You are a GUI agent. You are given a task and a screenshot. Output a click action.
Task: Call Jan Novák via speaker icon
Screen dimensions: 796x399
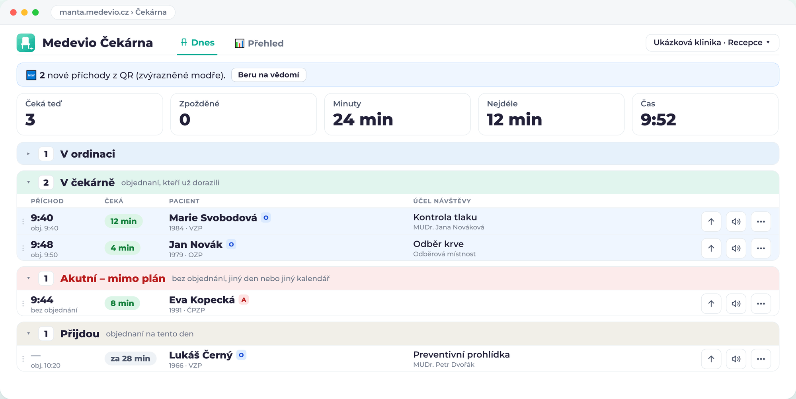pyautogui.click(x=736, y=248)
